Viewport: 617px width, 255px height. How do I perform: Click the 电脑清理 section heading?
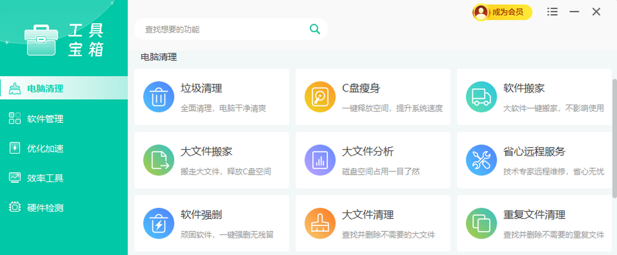pyautogui.click(x=159, y=58)
